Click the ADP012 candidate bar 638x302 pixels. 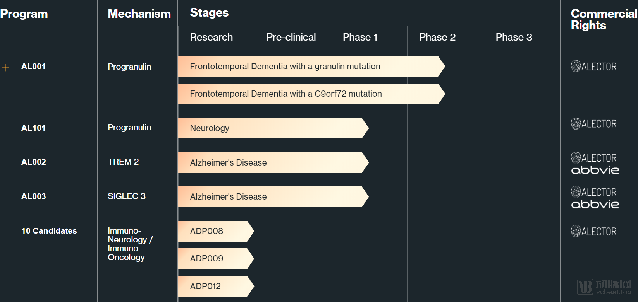[216, 286]
